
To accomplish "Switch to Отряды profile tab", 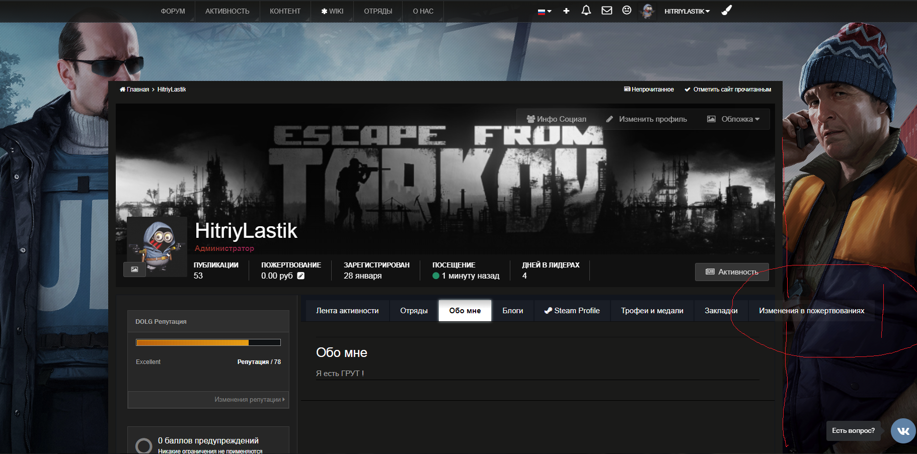I will tap(414, 311).
